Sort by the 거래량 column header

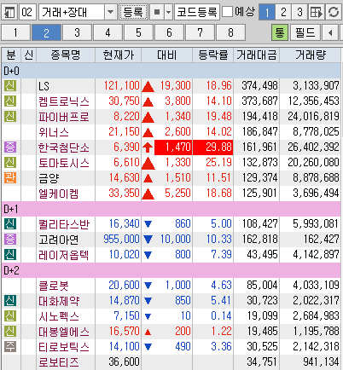(x=311, y=55)
